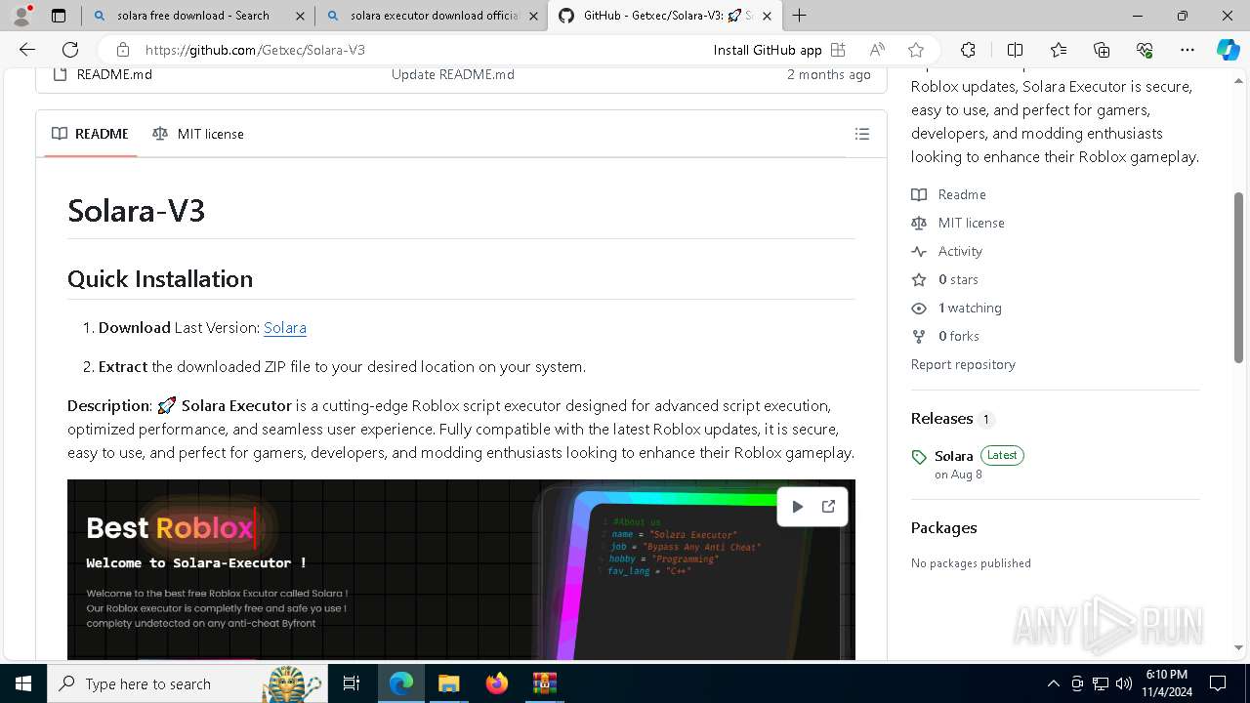Click the address bar URL
The image size is (1250, 703).
(255, 50)
